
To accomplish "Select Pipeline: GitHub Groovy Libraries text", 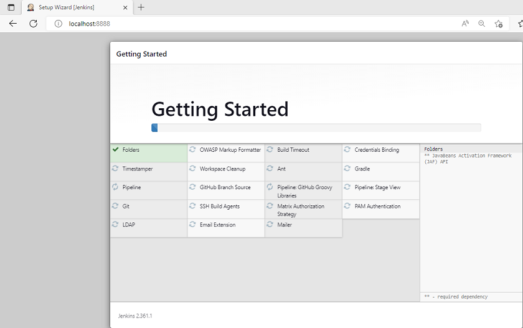I will coord(304,191).
